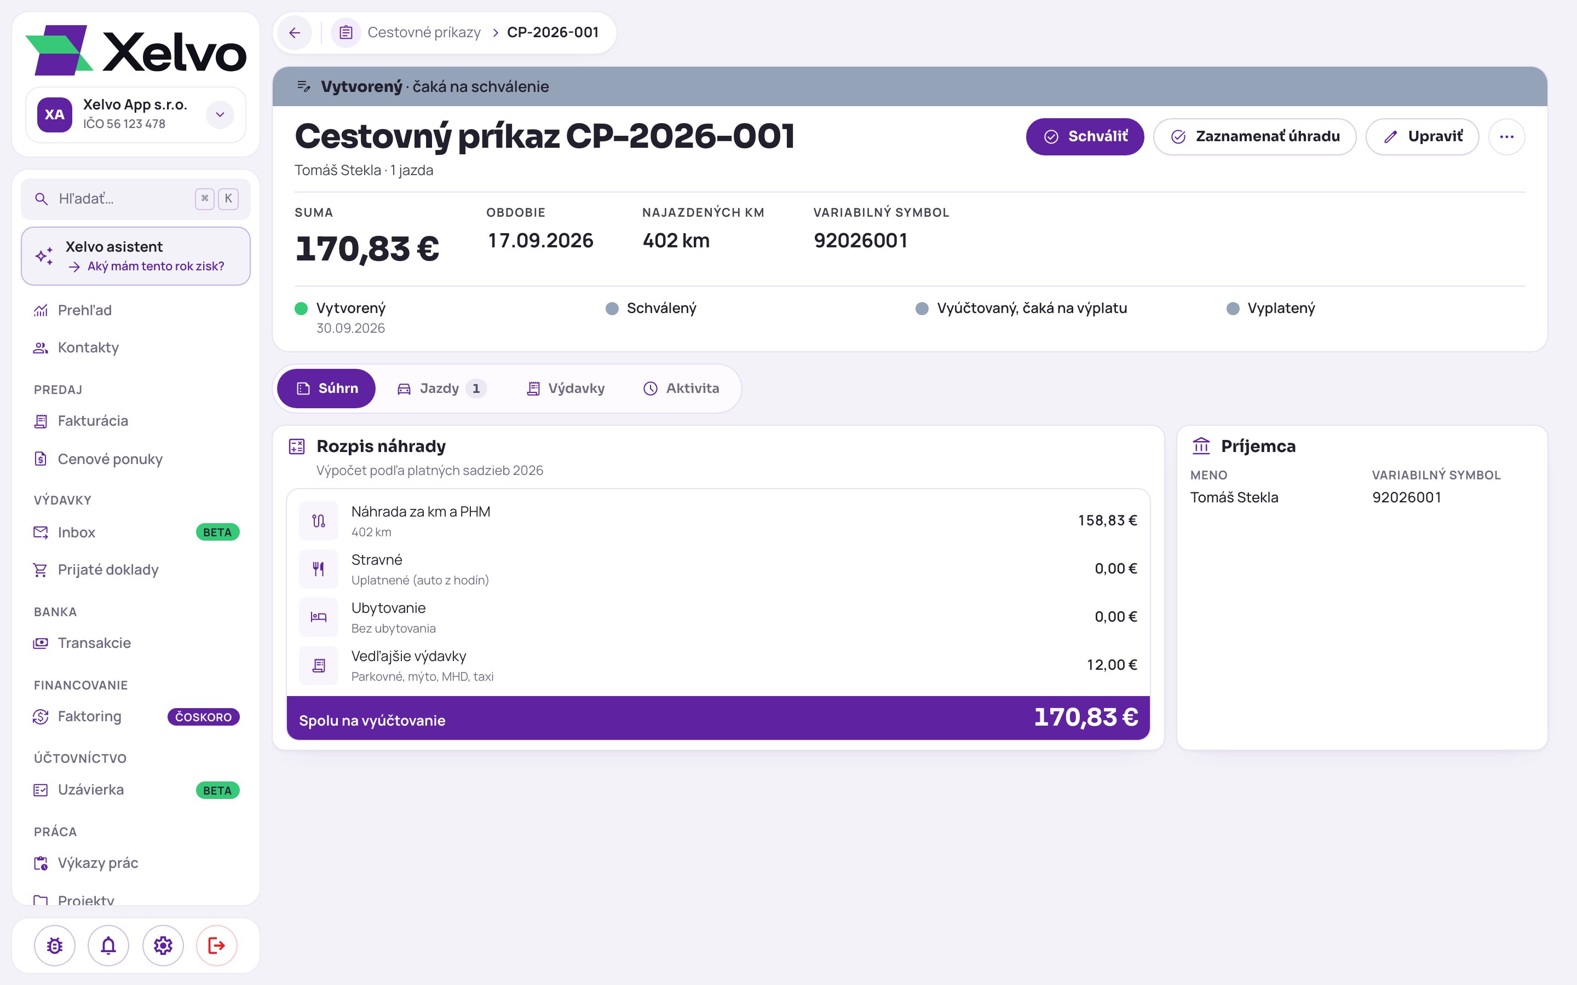Click the red logout icon

(216, 945)
